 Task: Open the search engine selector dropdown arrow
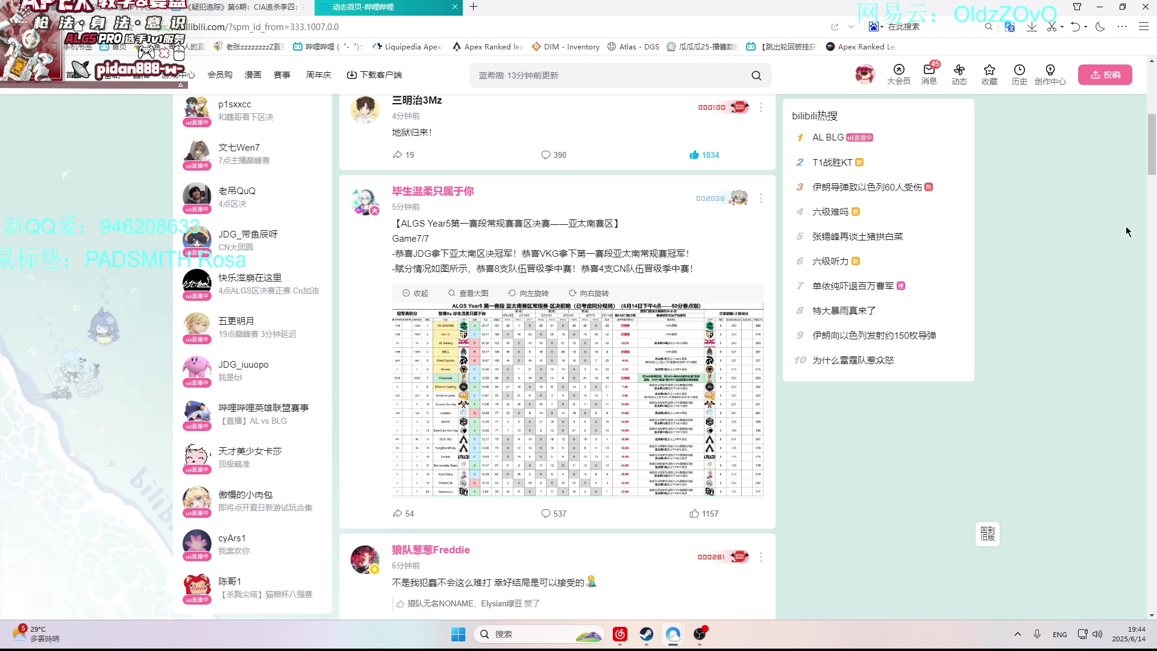(882, 27)
